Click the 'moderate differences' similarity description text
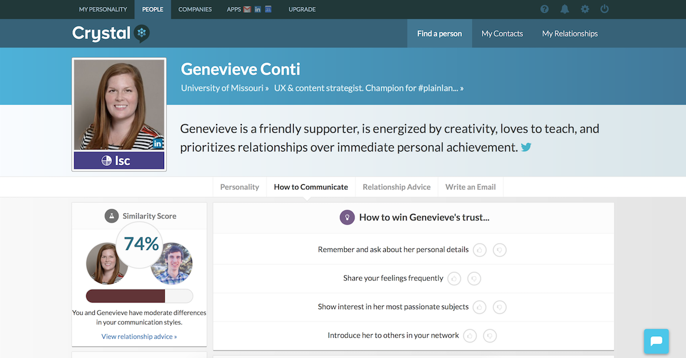This screenshot has width=686, height=358. (x=139, y=317)
